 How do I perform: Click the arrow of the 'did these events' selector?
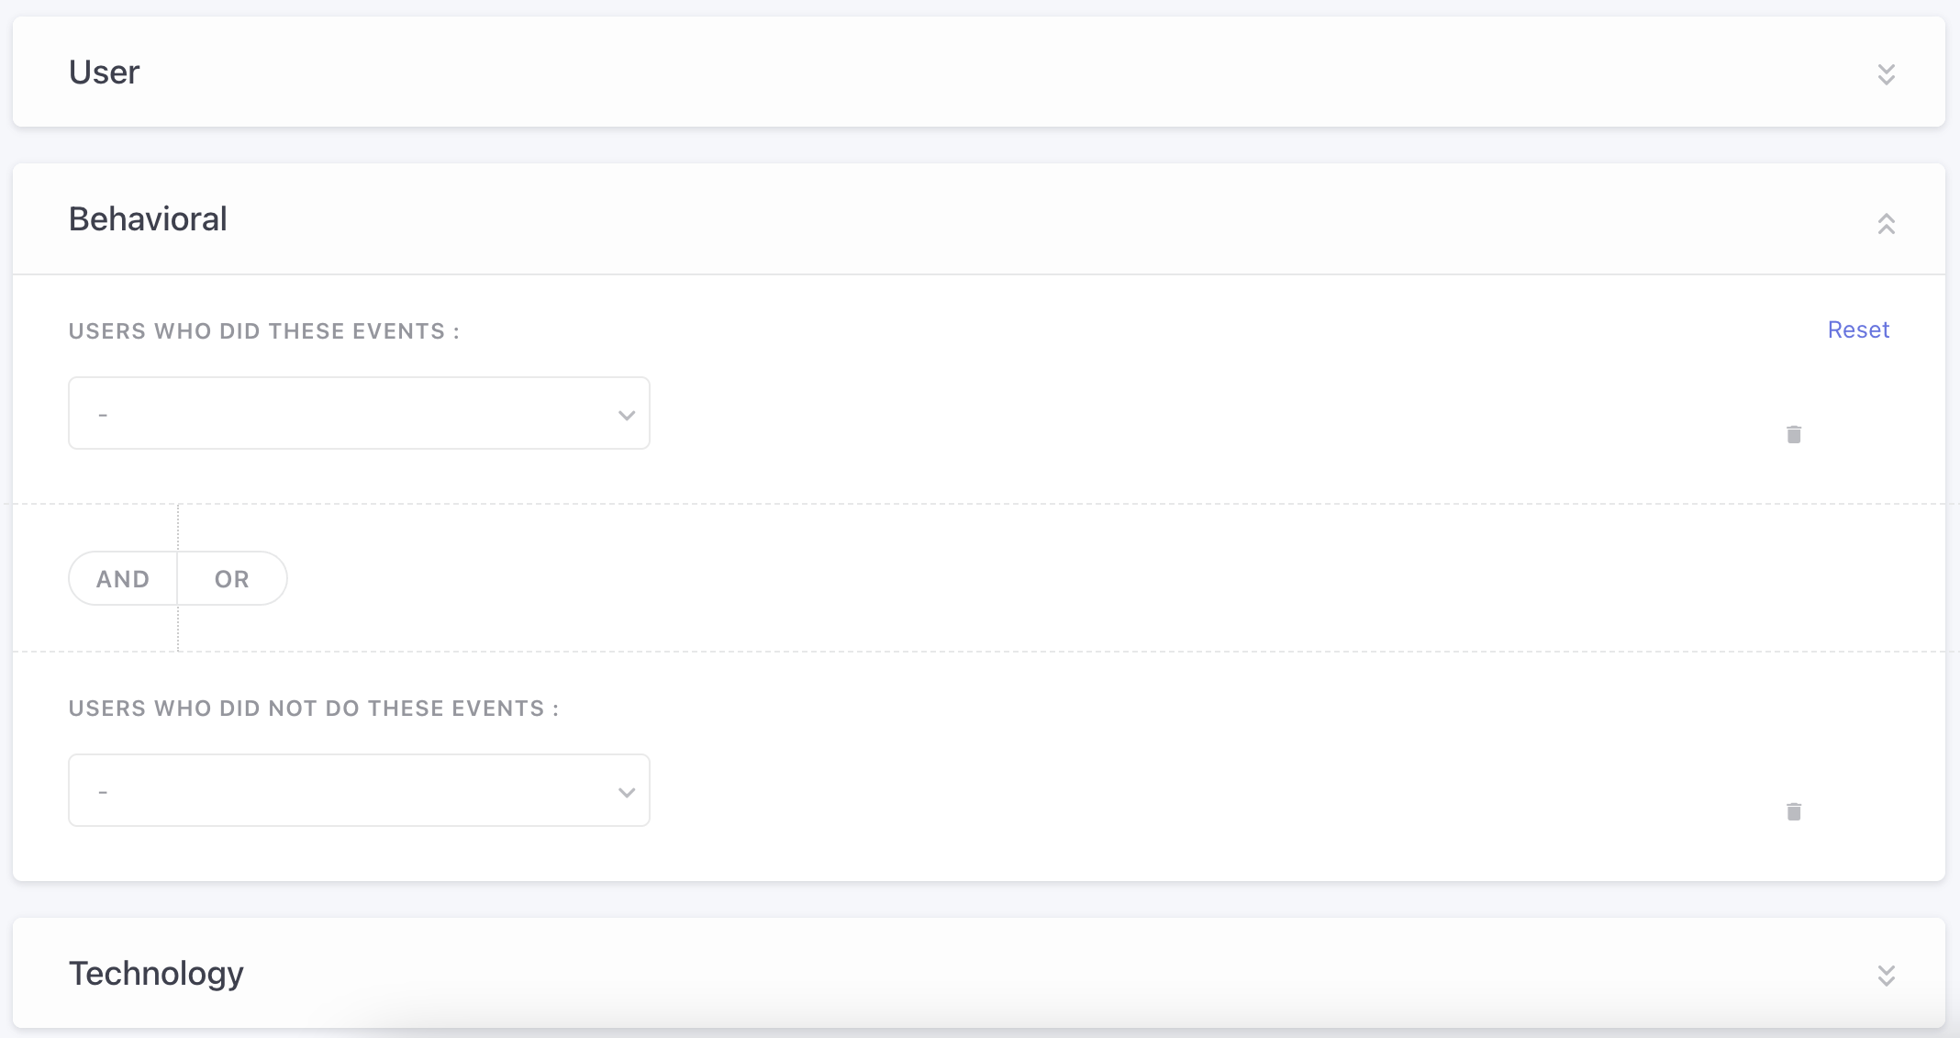tap(627, 415)
